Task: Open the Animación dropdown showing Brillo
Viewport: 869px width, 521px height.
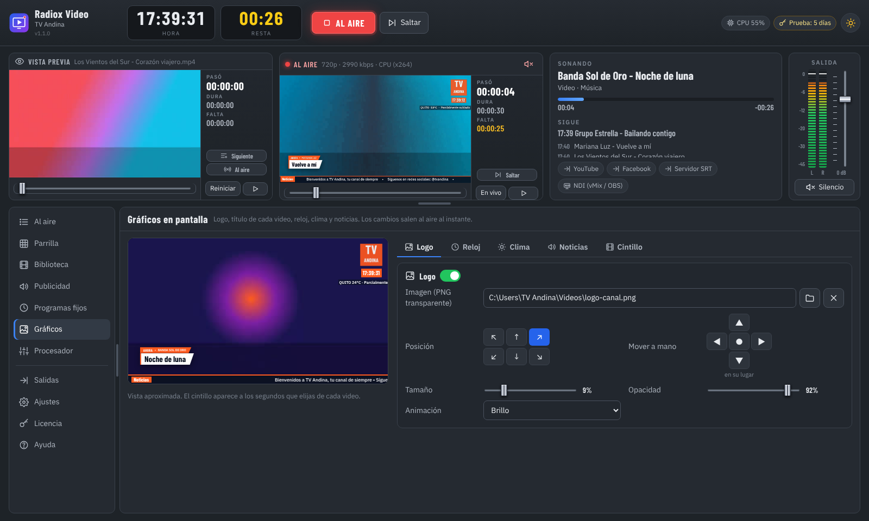Action: click(552, 410)
